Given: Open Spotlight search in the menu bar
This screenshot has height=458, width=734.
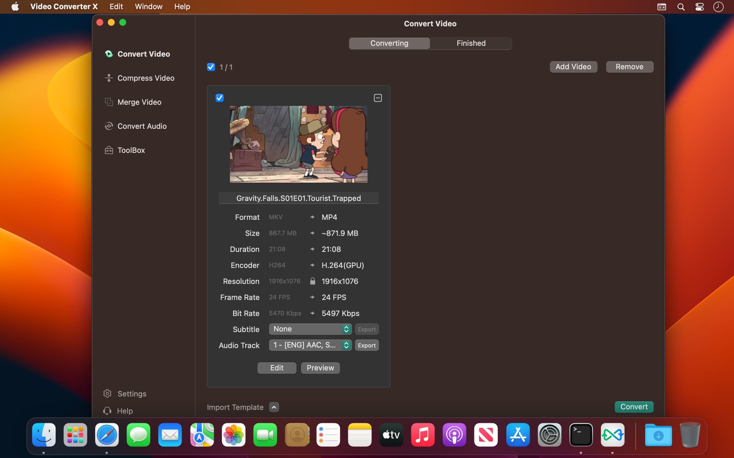Looking at the screenshot, I should coord(680,6).
